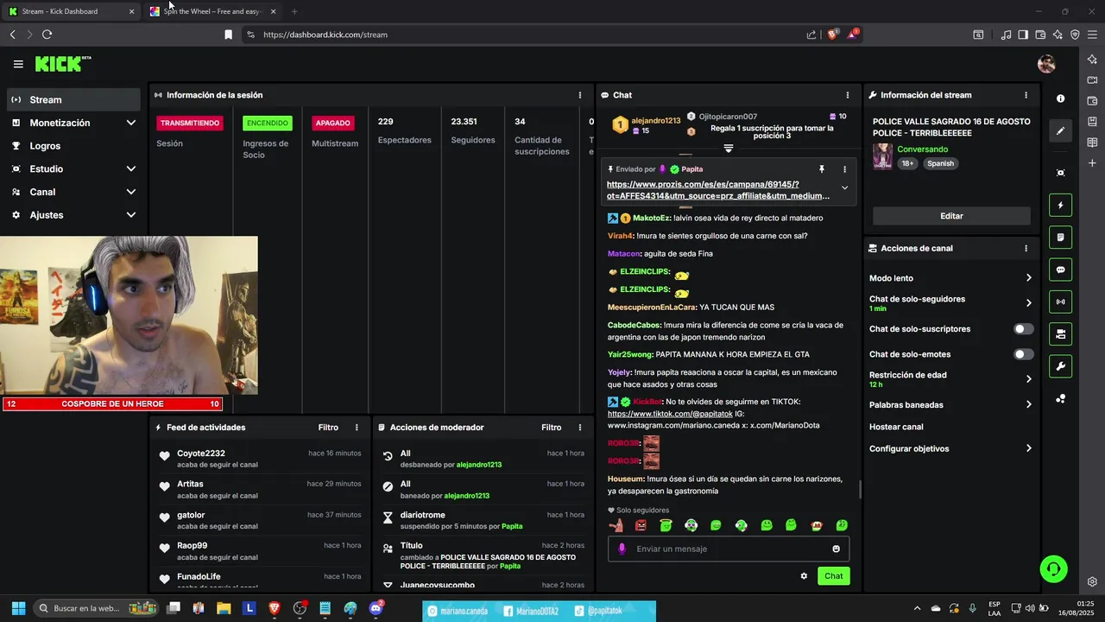The image size is (1105, 622).
Task: Switch to Spin the Wheel browser tab
Action: pyautogui.click(x=212, y=11)
